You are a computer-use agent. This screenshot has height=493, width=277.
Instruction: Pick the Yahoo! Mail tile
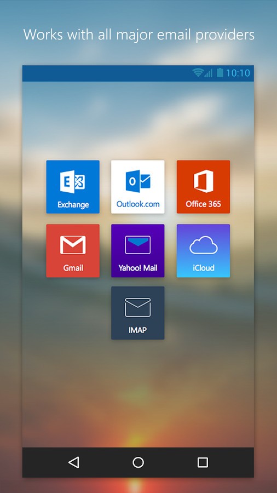(x=138, y=250)
